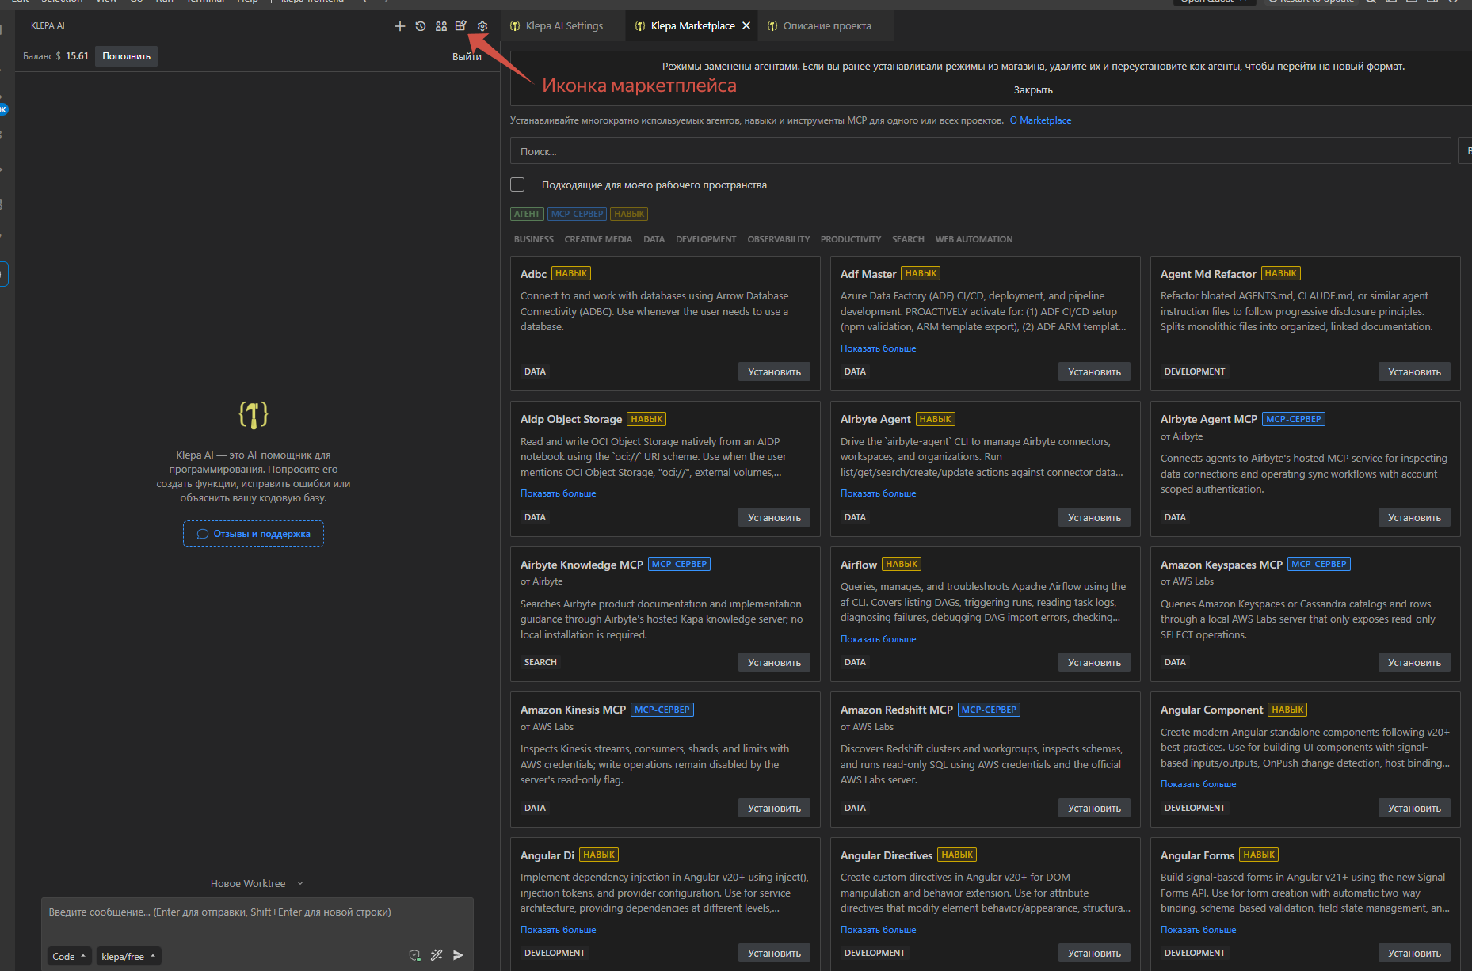Toggle the АГЕНТ type filter
This screenshot has height=971, width=1472.
(x=527, y=214)
